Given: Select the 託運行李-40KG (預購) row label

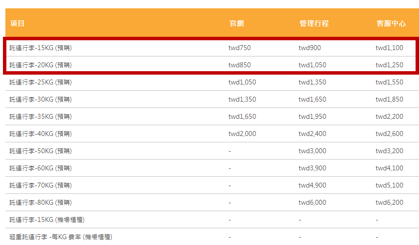Looking at the screenshot, I should [41, 134].
